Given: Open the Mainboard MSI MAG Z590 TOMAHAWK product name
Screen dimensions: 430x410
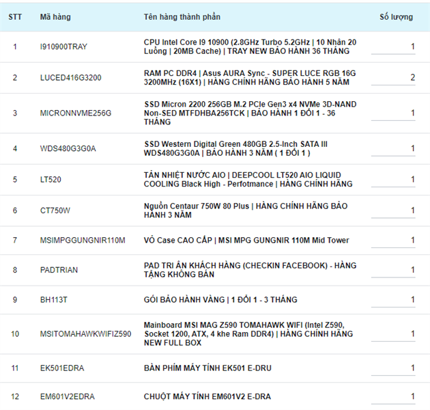Looking at the screenshot, I should point(248,334).
